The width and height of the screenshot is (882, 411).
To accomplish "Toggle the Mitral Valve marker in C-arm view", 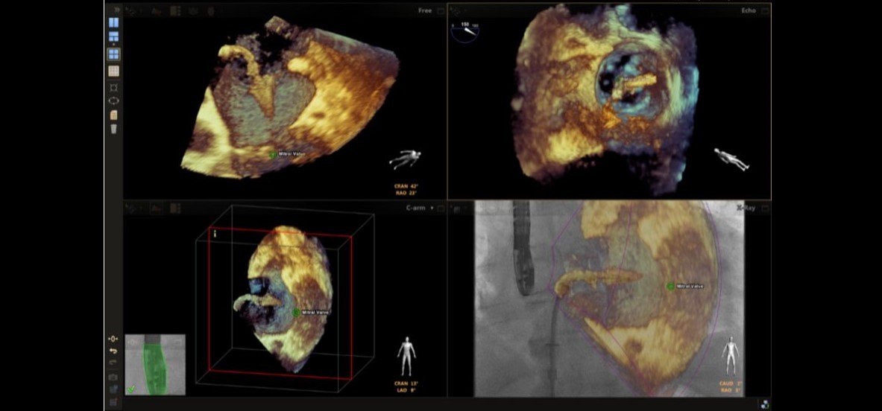I will click(296, 312).
